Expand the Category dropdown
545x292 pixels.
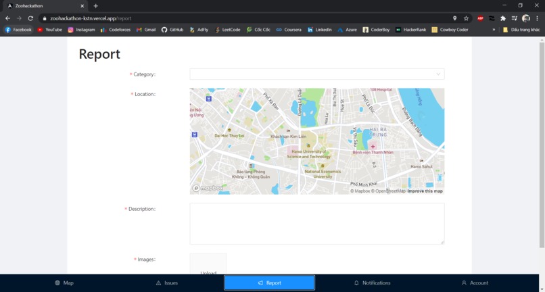[317, 74]
